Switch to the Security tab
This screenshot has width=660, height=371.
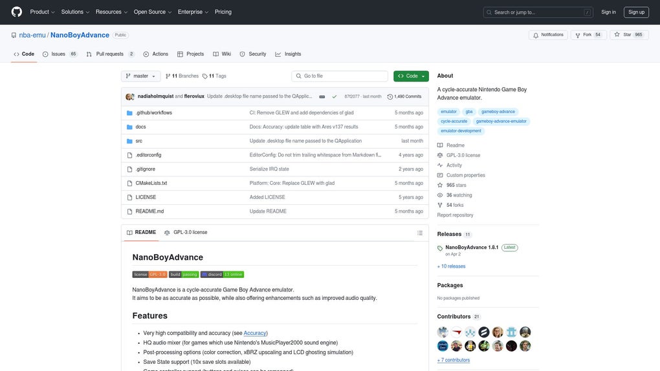pos(253,54)
